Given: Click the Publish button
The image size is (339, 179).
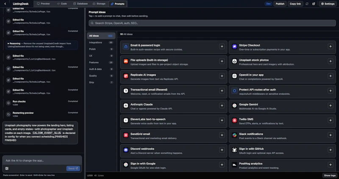Looking at the screenshot, I should pos(280,4).
